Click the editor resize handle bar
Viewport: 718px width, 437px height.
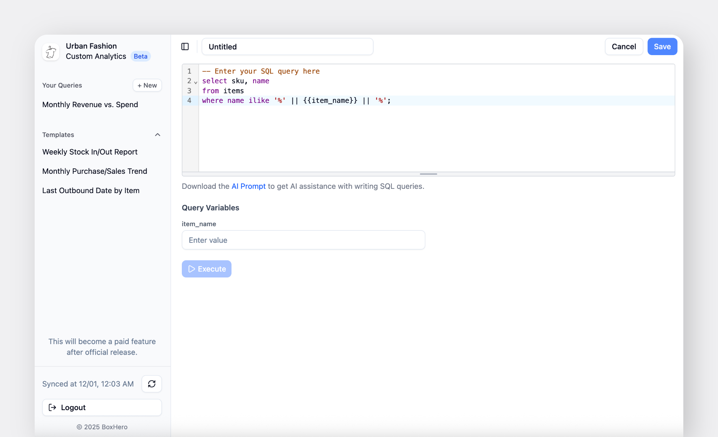pyautogui.click(x=428, y=174)
